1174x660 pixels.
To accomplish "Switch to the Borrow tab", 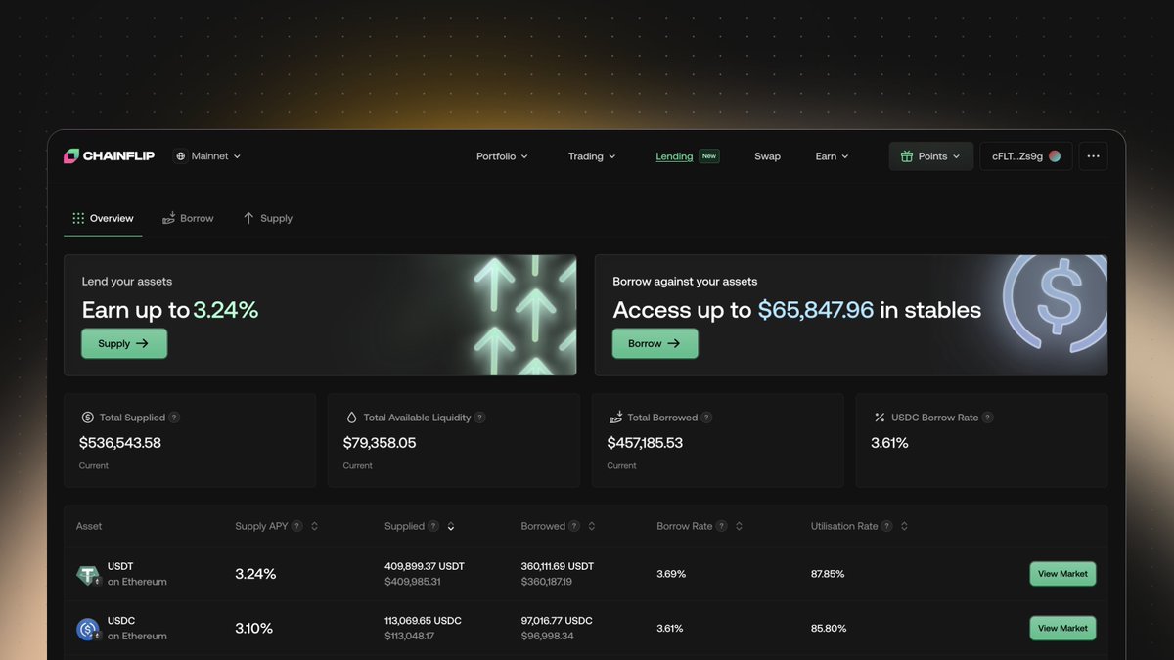I will click(188, 218).
